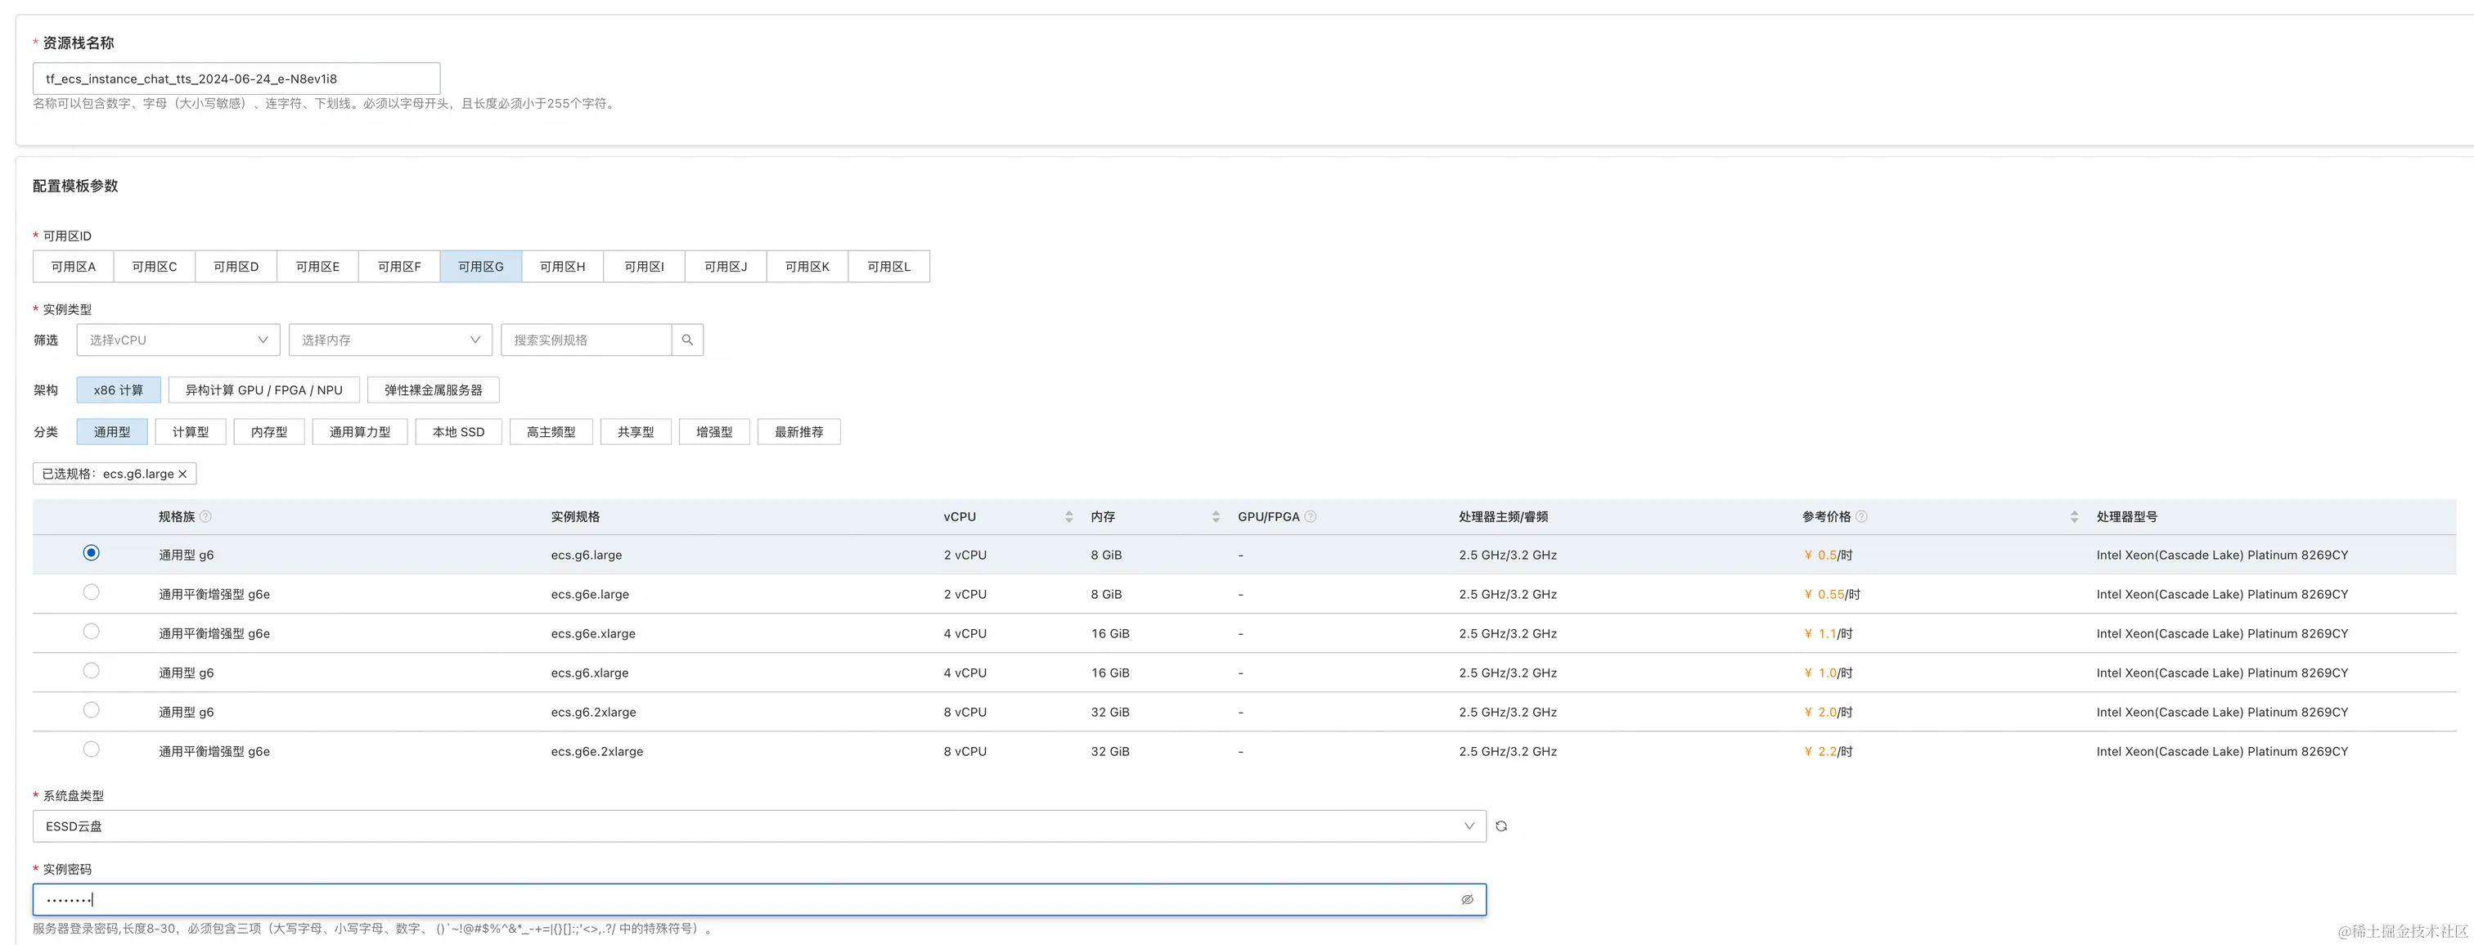
Task: Sort table by vCPU column arrows
Action: 1069,516
